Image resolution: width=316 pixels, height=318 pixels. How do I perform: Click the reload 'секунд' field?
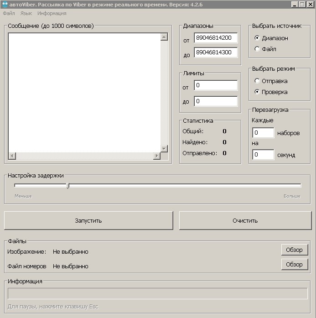click(x=263, y=155)
